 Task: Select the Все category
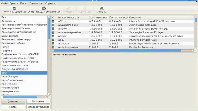click(x=24, y=17)
